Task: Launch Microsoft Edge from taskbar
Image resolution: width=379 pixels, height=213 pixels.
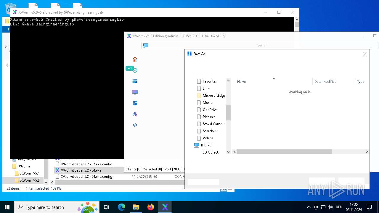Action: pos(122,207)
